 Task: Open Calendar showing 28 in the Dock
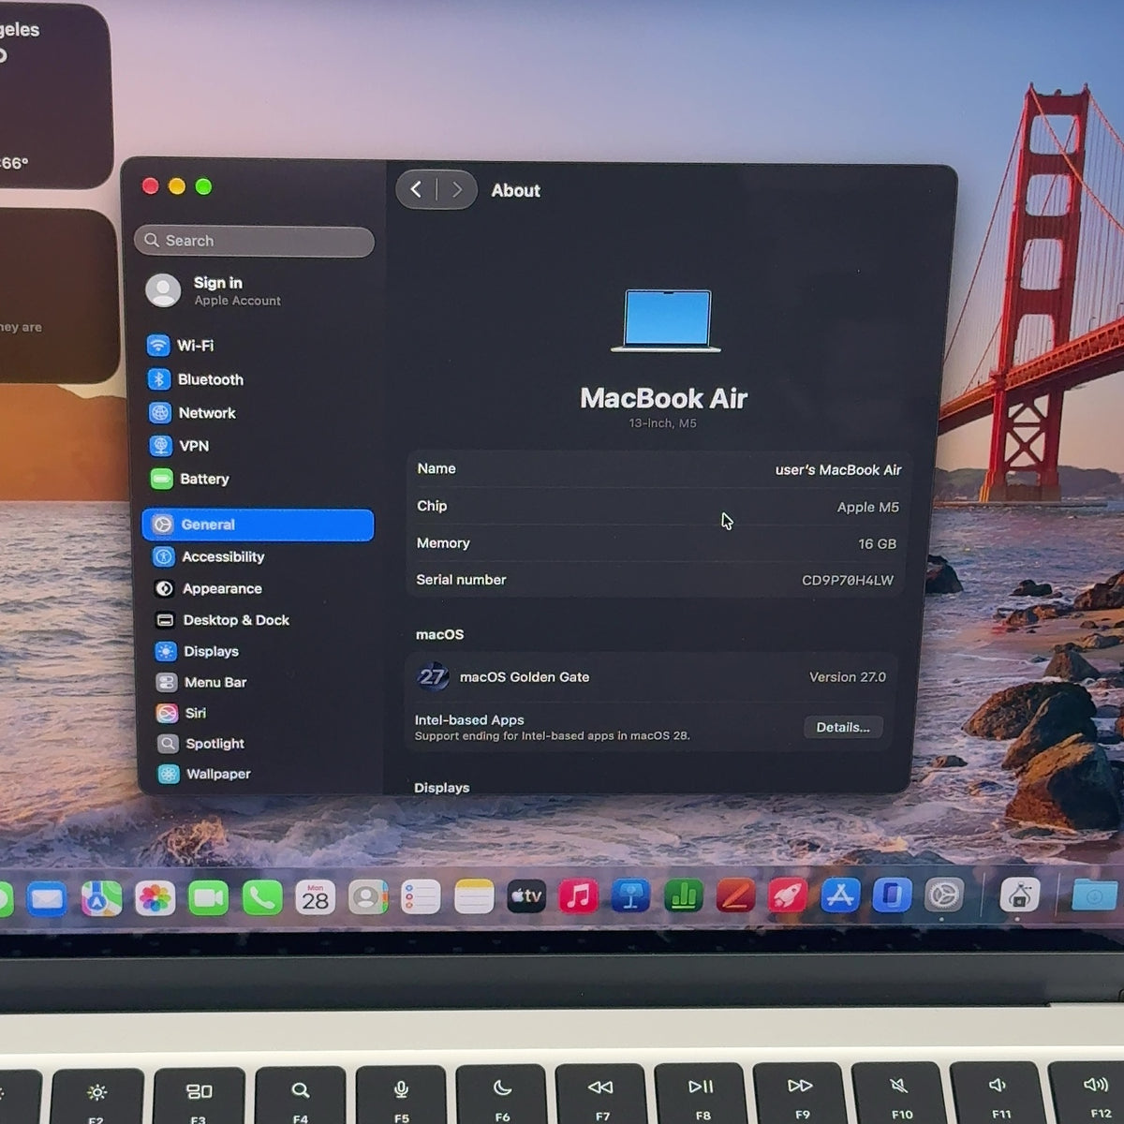pyautogui.click(x=316, y=898)
